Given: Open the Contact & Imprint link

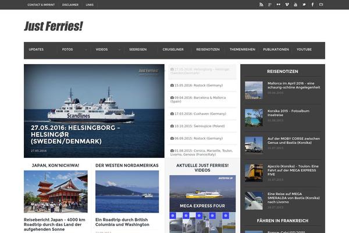Looking at the screenshot, I should coord(41,5).
